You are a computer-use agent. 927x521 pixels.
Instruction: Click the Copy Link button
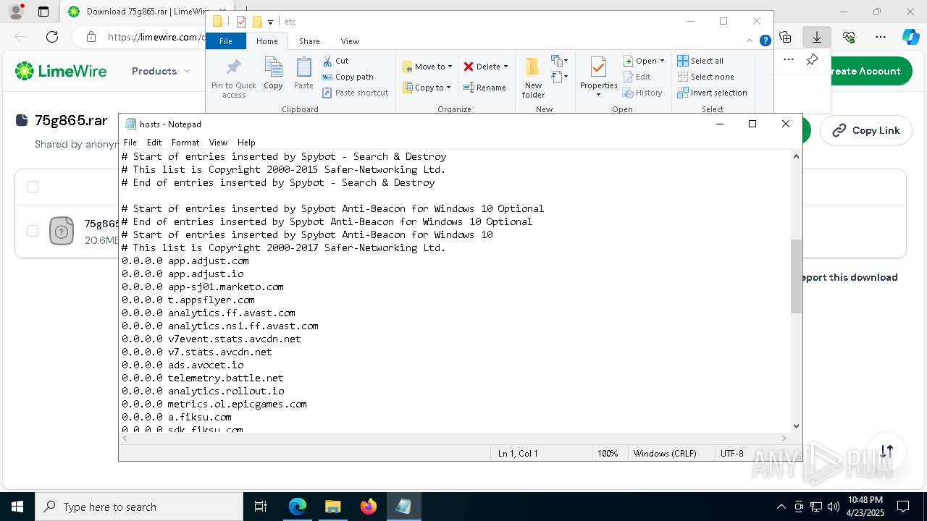(x=866, y=130)
